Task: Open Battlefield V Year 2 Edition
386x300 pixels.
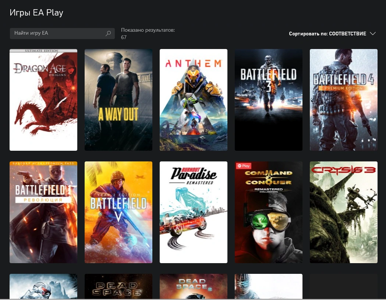Action: pos(118,212)
